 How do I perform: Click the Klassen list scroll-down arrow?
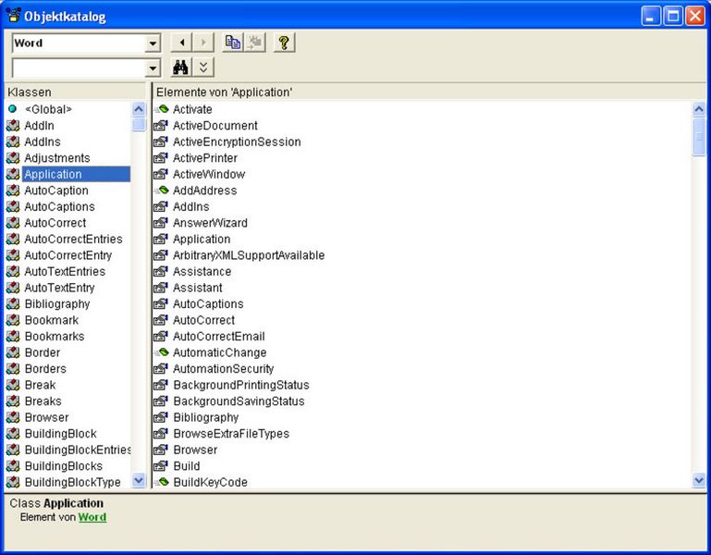point(139,480)
